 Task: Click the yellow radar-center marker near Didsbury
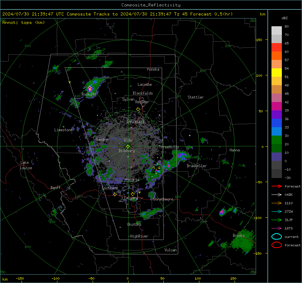point(128,146)
